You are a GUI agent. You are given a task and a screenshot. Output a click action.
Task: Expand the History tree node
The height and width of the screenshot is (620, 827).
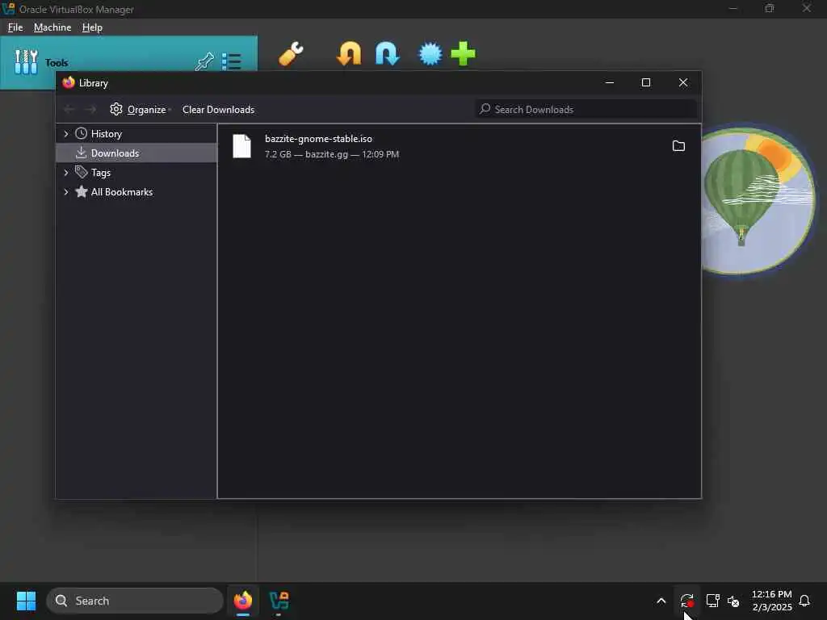click(x=66, y=134)
